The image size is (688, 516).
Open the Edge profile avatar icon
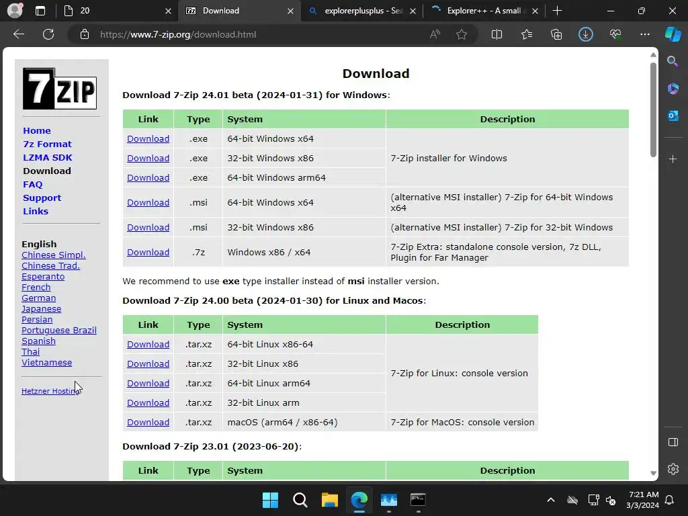click(15, 11)
